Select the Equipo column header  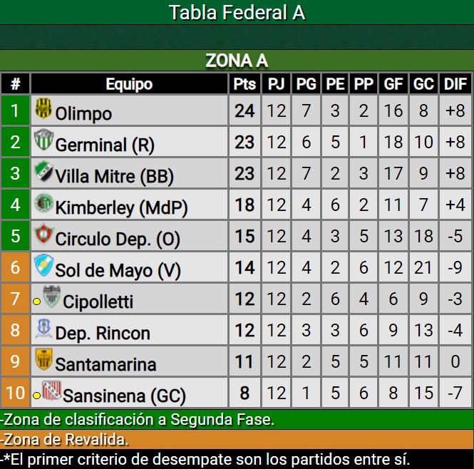[x=129, y=84]
